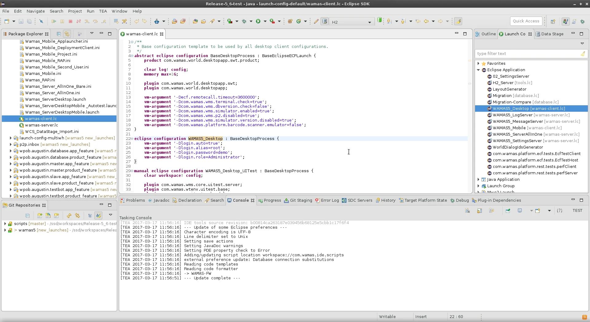Expand the scripts [master] repository
590x322 pixels.
5,224
